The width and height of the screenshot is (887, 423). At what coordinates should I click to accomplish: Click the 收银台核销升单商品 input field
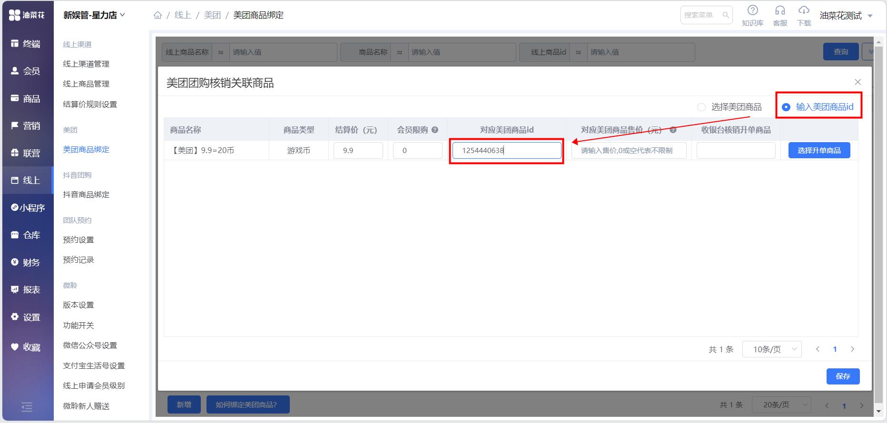(x=736, y=150)
